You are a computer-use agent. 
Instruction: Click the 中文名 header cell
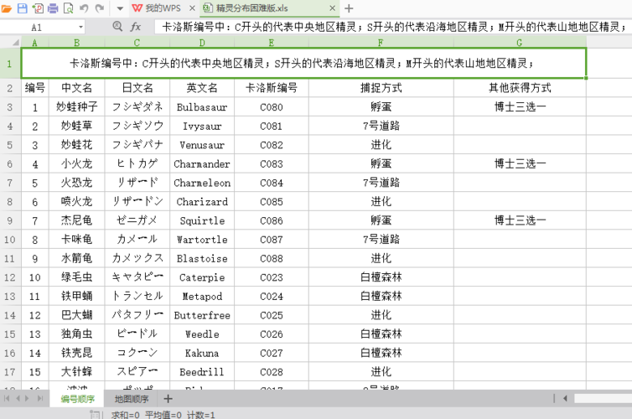(x=76, y=88)
